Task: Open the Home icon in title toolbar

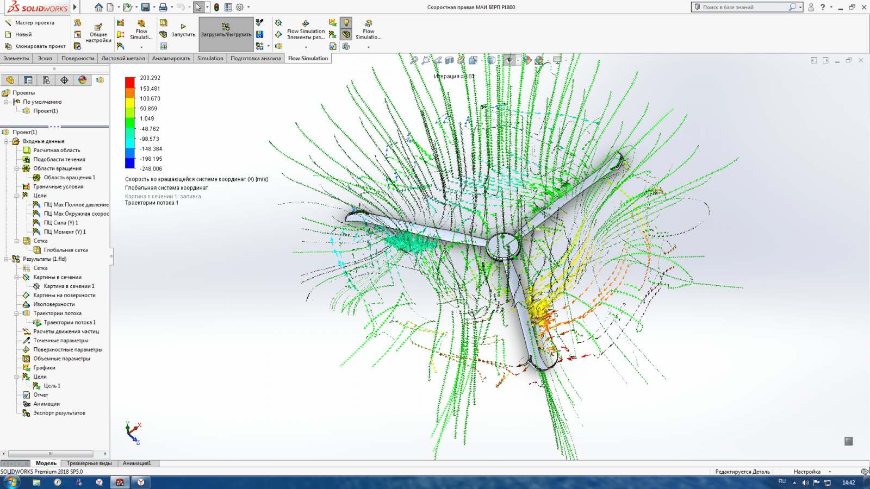Action: click(98, 7)
